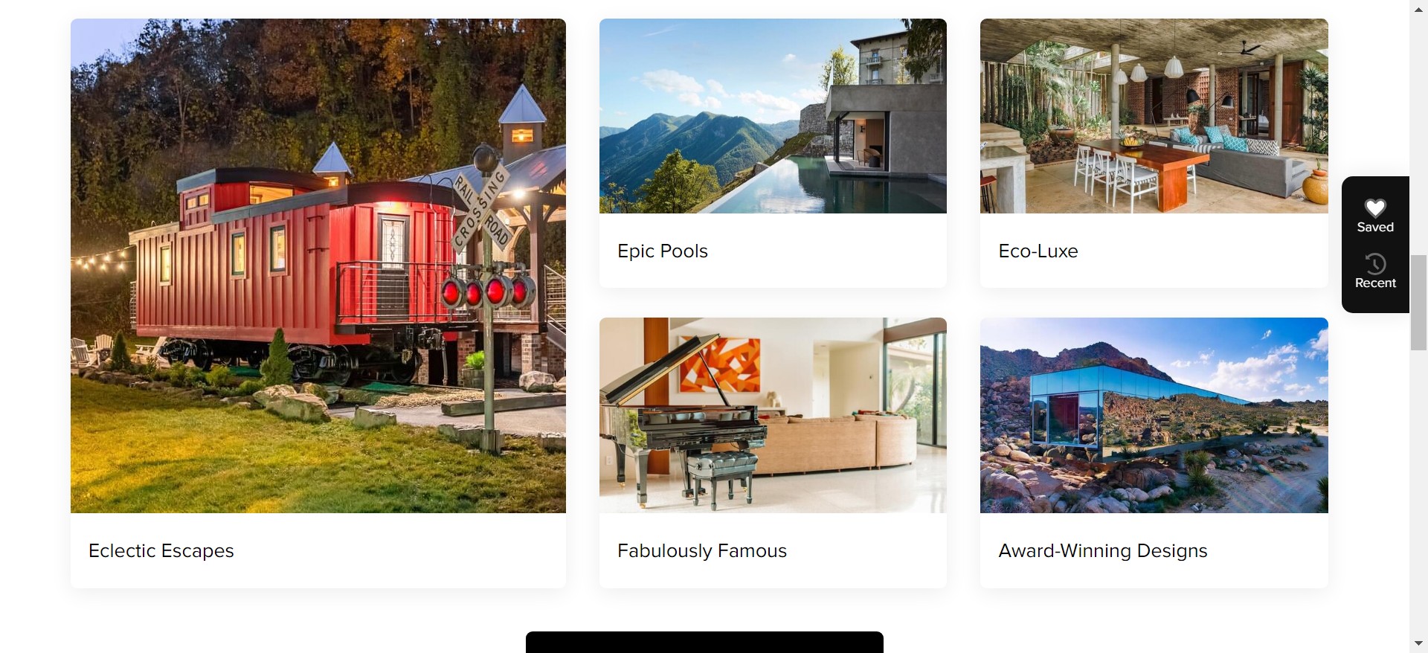
Task: Click the vertical scrollbar thumb
Action: 1418,302
